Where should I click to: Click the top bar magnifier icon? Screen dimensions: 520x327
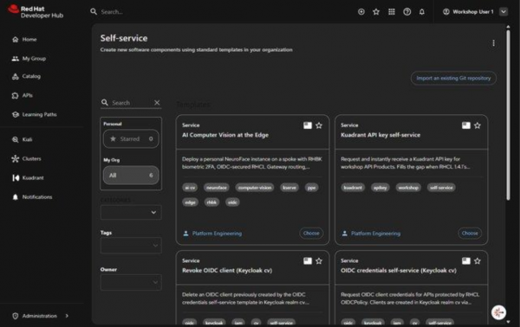pos(94,11)
